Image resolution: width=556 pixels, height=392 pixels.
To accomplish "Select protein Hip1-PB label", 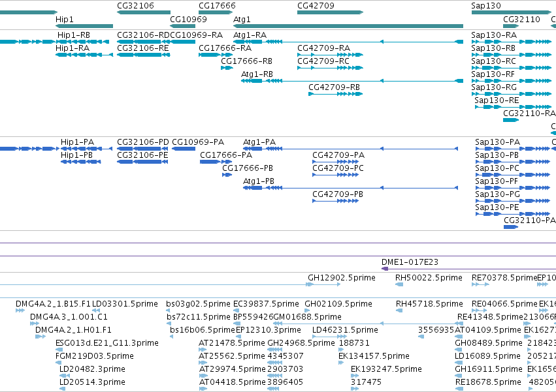I will (76, 155).
